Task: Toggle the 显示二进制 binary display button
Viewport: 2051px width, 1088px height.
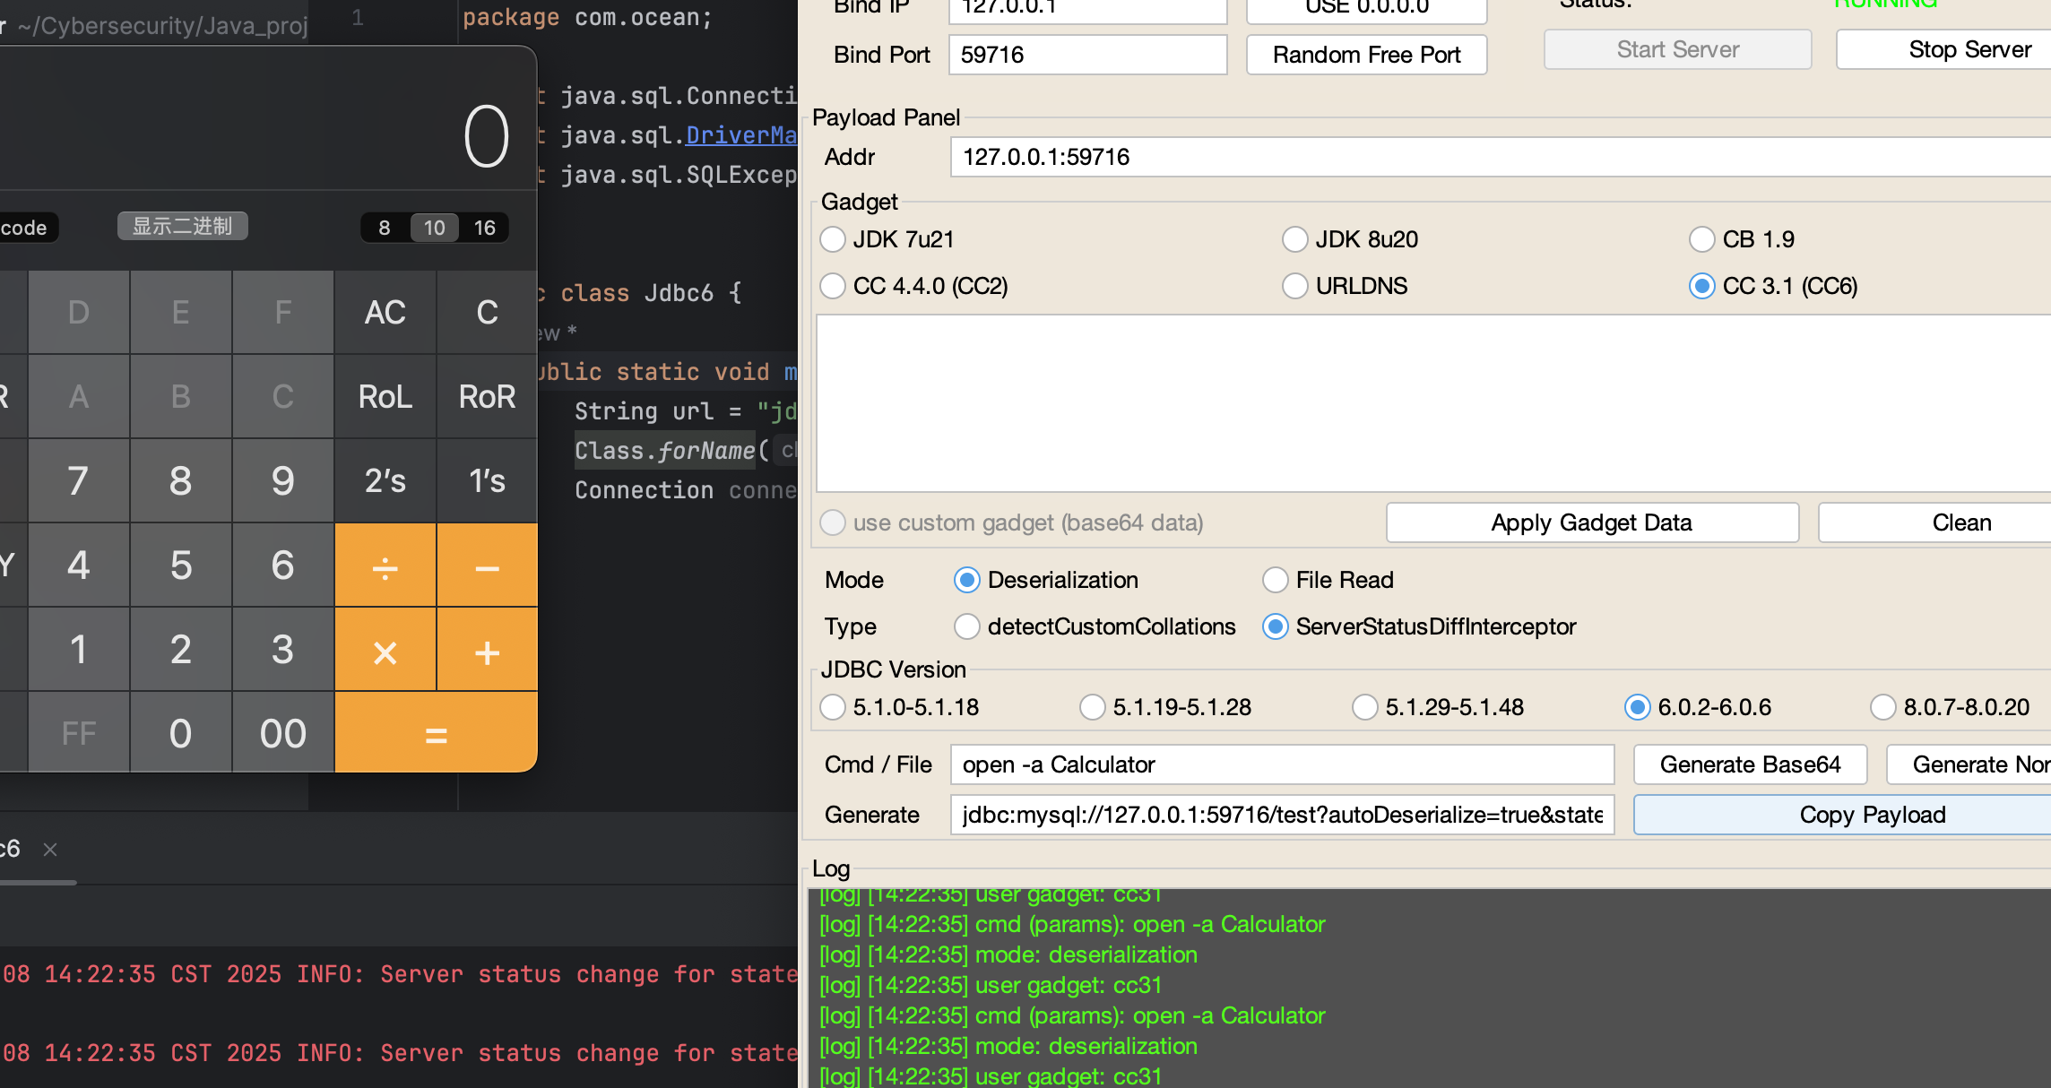Action: coord(183,226)
